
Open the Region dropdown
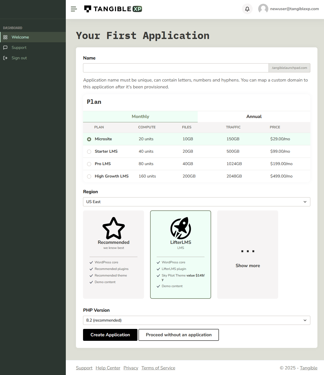[x=196, y=202]
